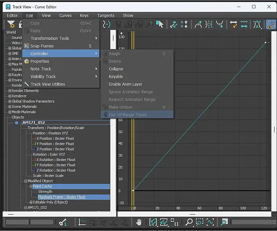Select the Move Keys arrow tool
Image resolution: width=277 pixels, height=231 pixels.
coord(160,24)
